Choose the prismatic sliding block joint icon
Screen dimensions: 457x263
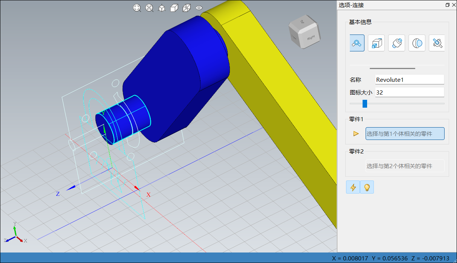[376, 43]
